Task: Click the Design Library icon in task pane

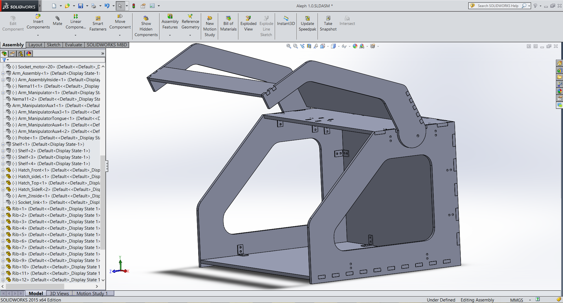Action: point(559,70)
